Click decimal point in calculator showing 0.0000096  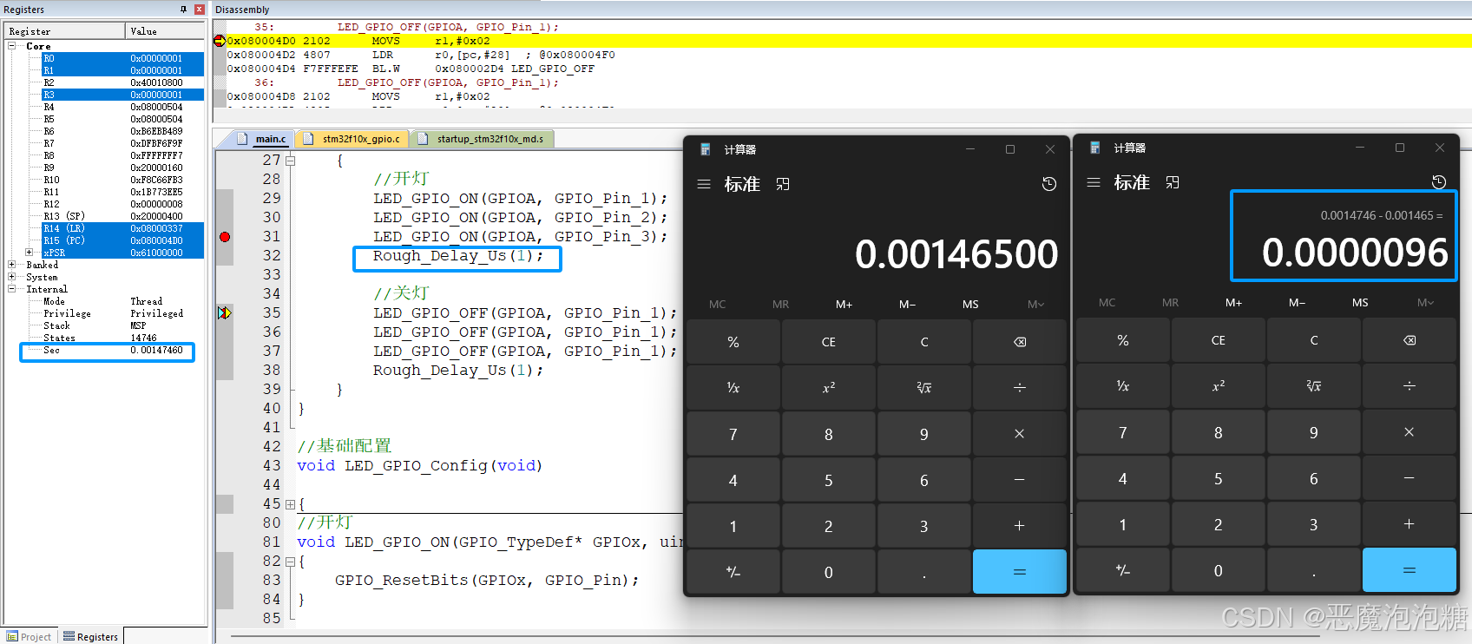1314,570
